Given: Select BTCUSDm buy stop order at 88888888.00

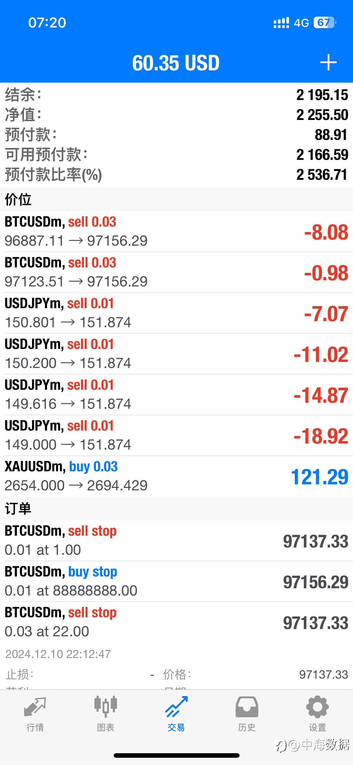Looking at the screenshot, I should pos(176,581).
